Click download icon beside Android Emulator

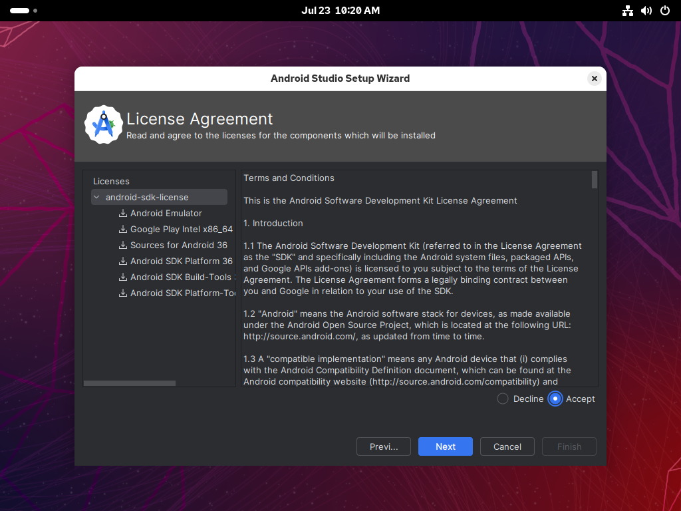(x=123, y=214)
